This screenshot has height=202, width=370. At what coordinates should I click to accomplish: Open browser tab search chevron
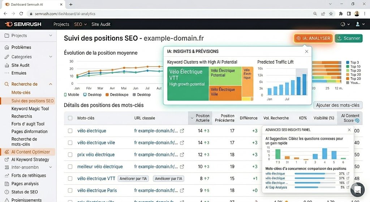click(330, 4)
